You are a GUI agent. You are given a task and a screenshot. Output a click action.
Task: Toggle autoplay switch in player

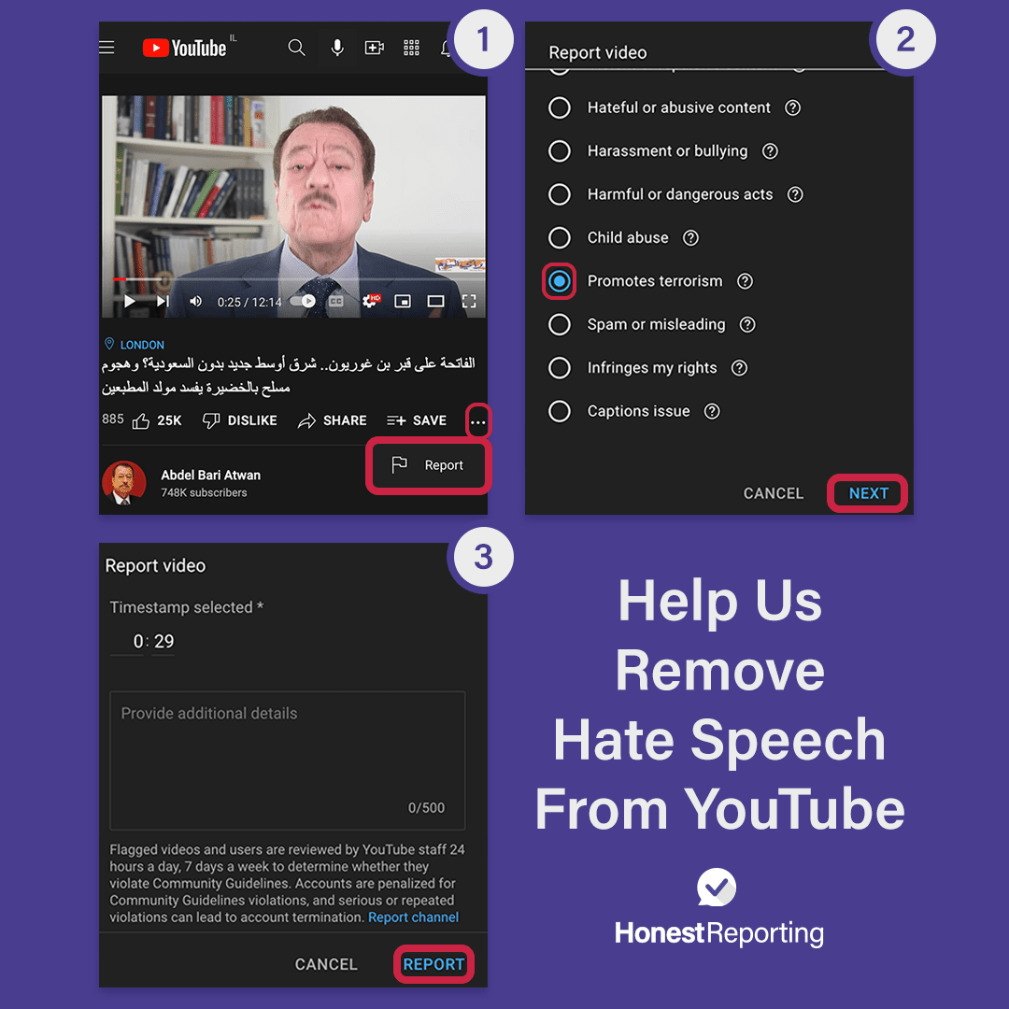tap(303, 301)
